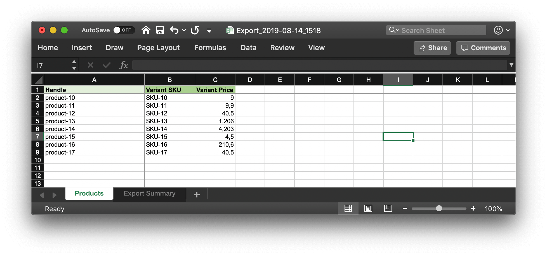Viewport: 547px width, 256px height.
Task: Open the Comments button
Action: 483,48
